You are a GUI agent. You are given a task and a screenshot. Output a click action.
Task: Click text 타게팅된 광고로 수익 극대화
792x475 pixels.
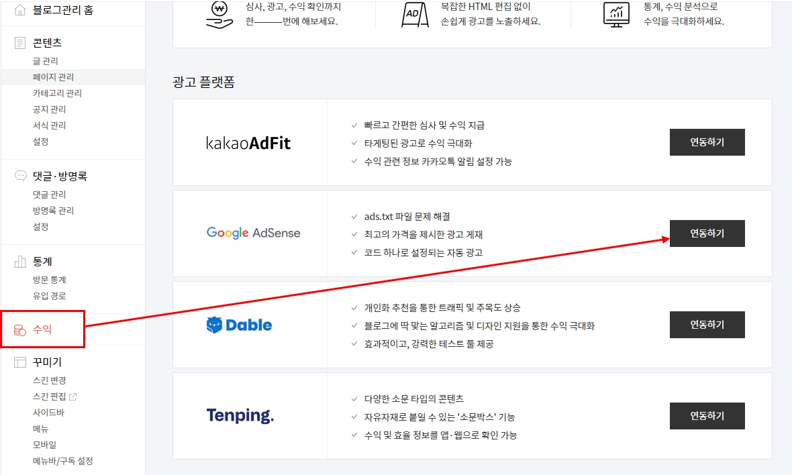tap(418, 144)
